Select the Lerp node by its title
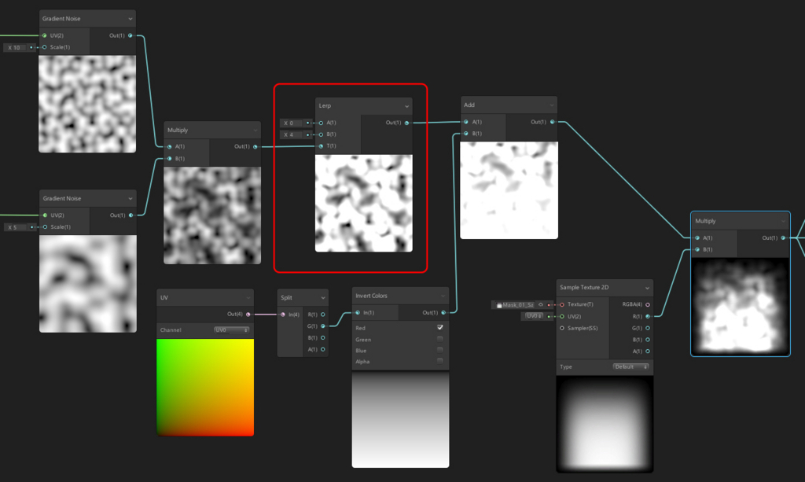The image size is (805, 482). (x=325, y=105)
